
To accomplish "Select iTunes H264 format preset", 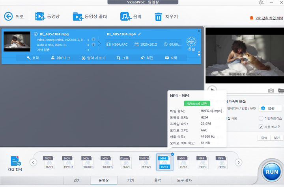I will click(x=126, y=163).
